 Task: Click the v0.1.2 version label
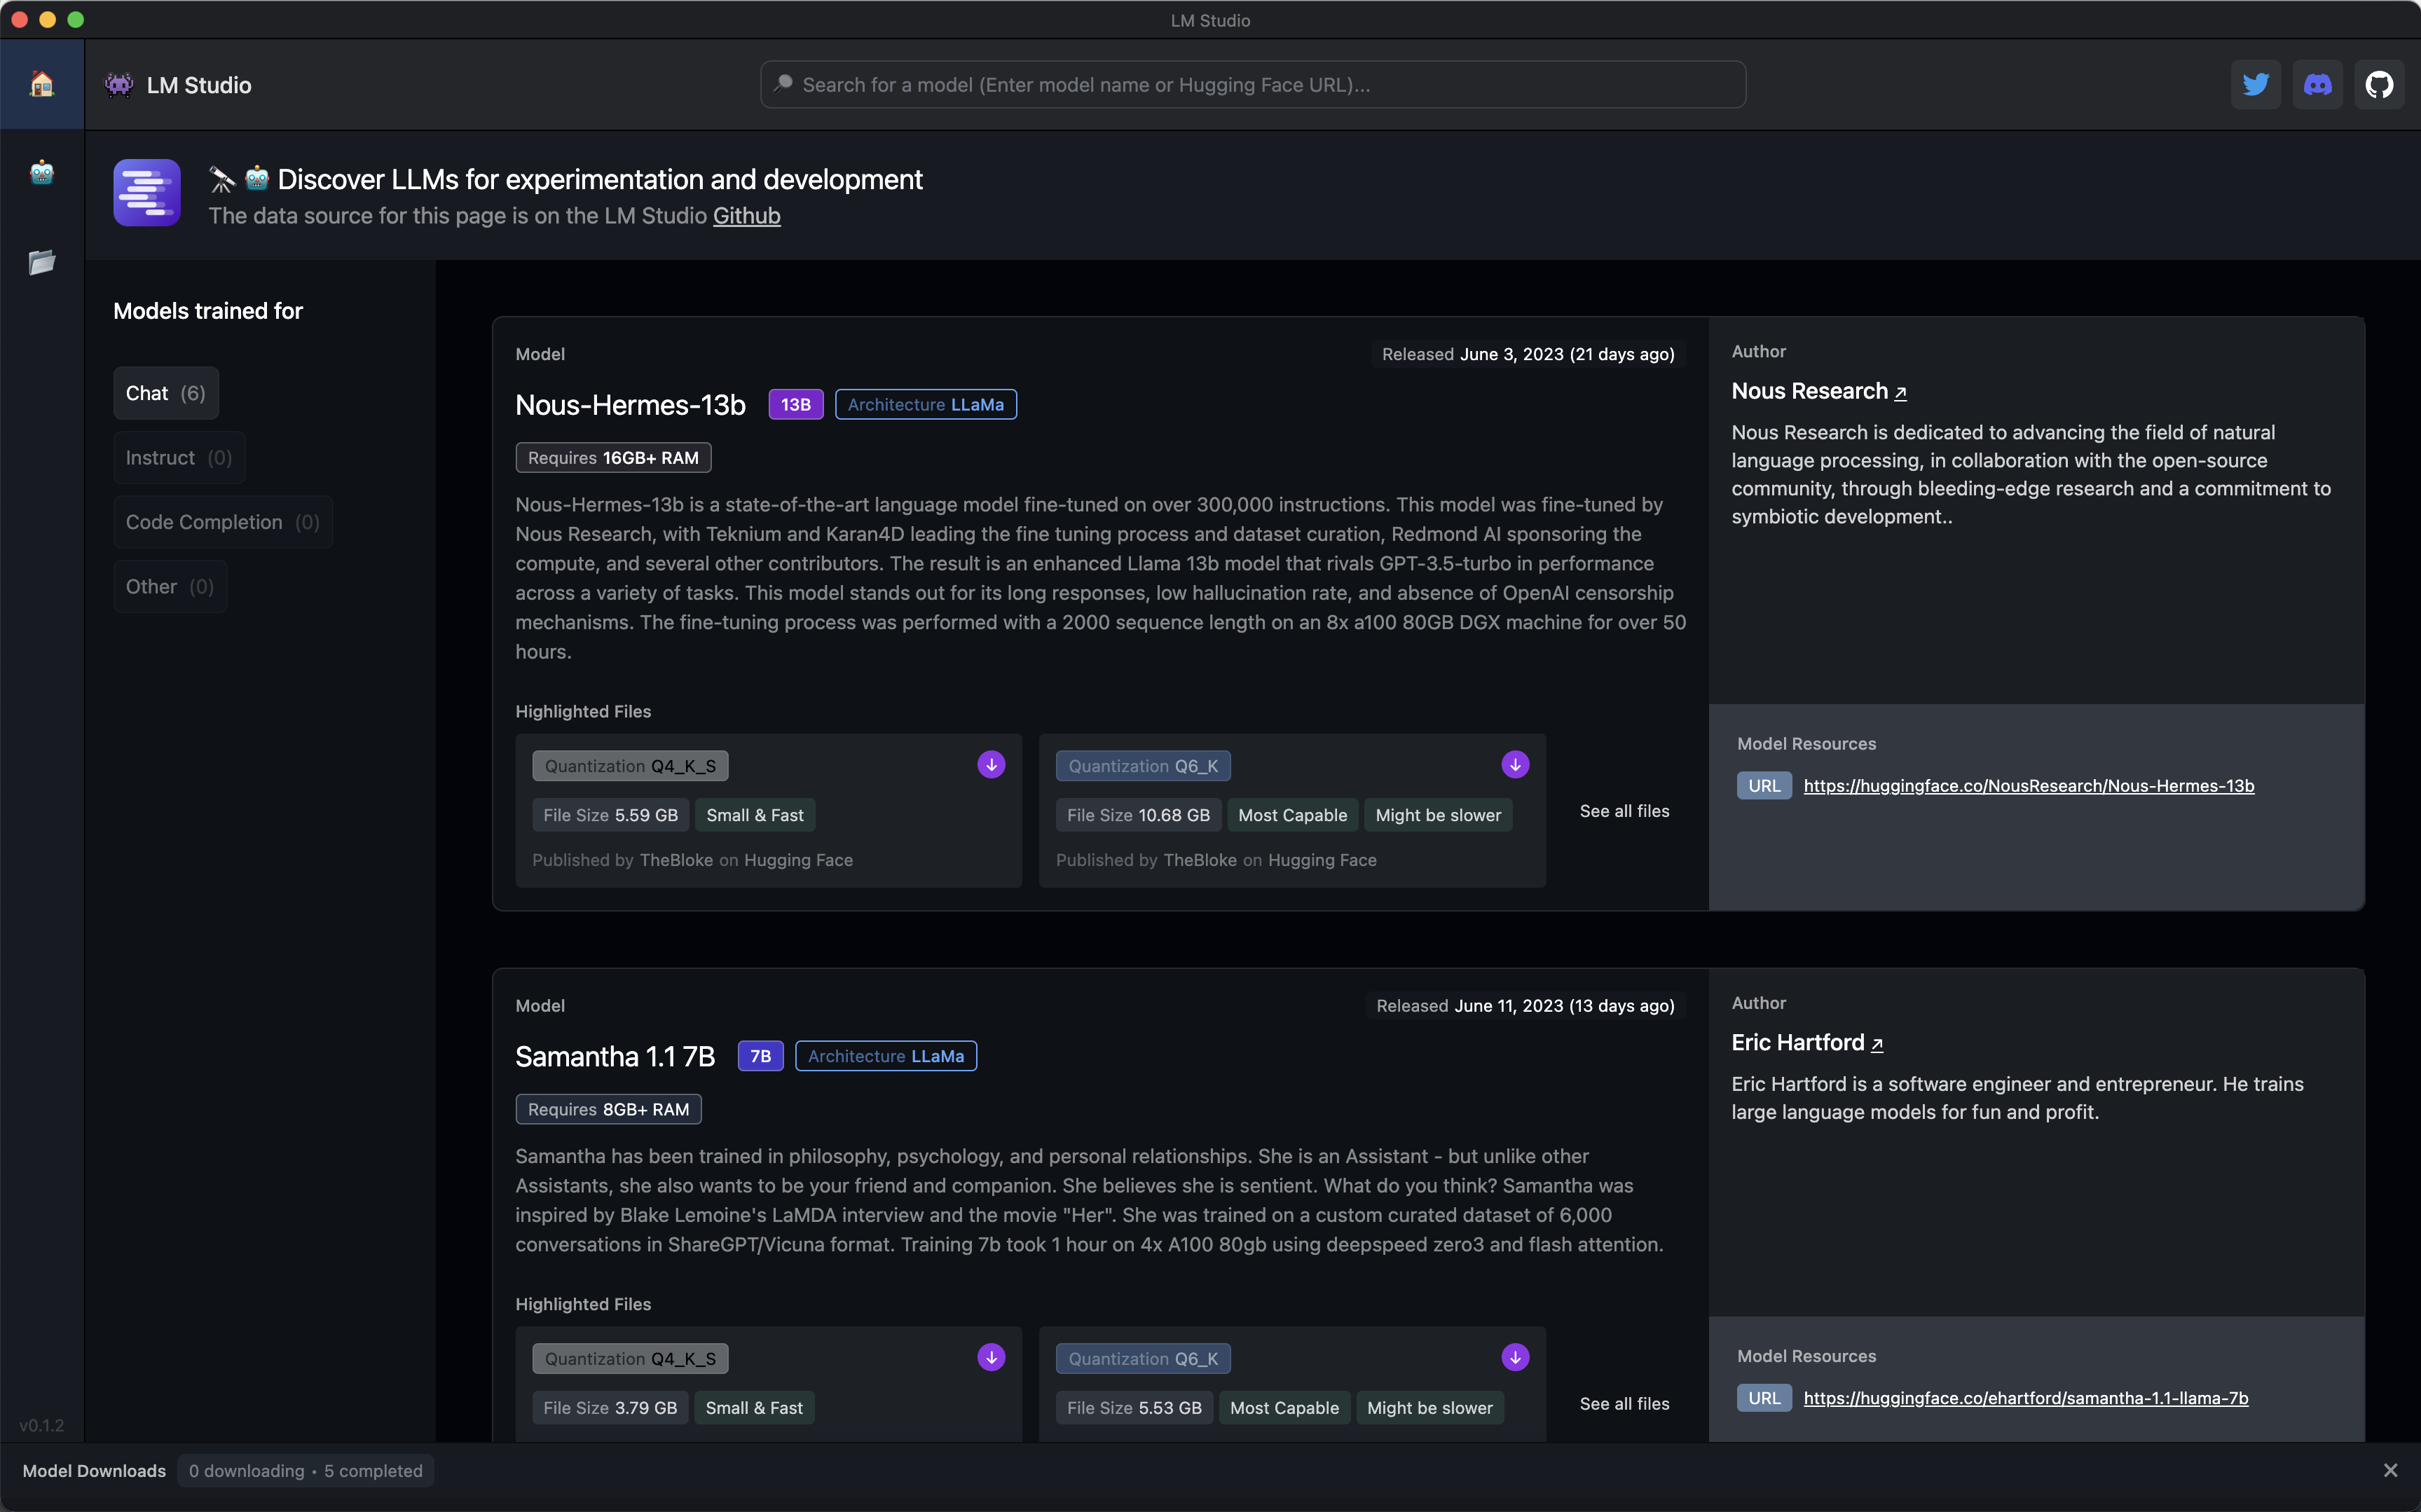pos(41,1425)
